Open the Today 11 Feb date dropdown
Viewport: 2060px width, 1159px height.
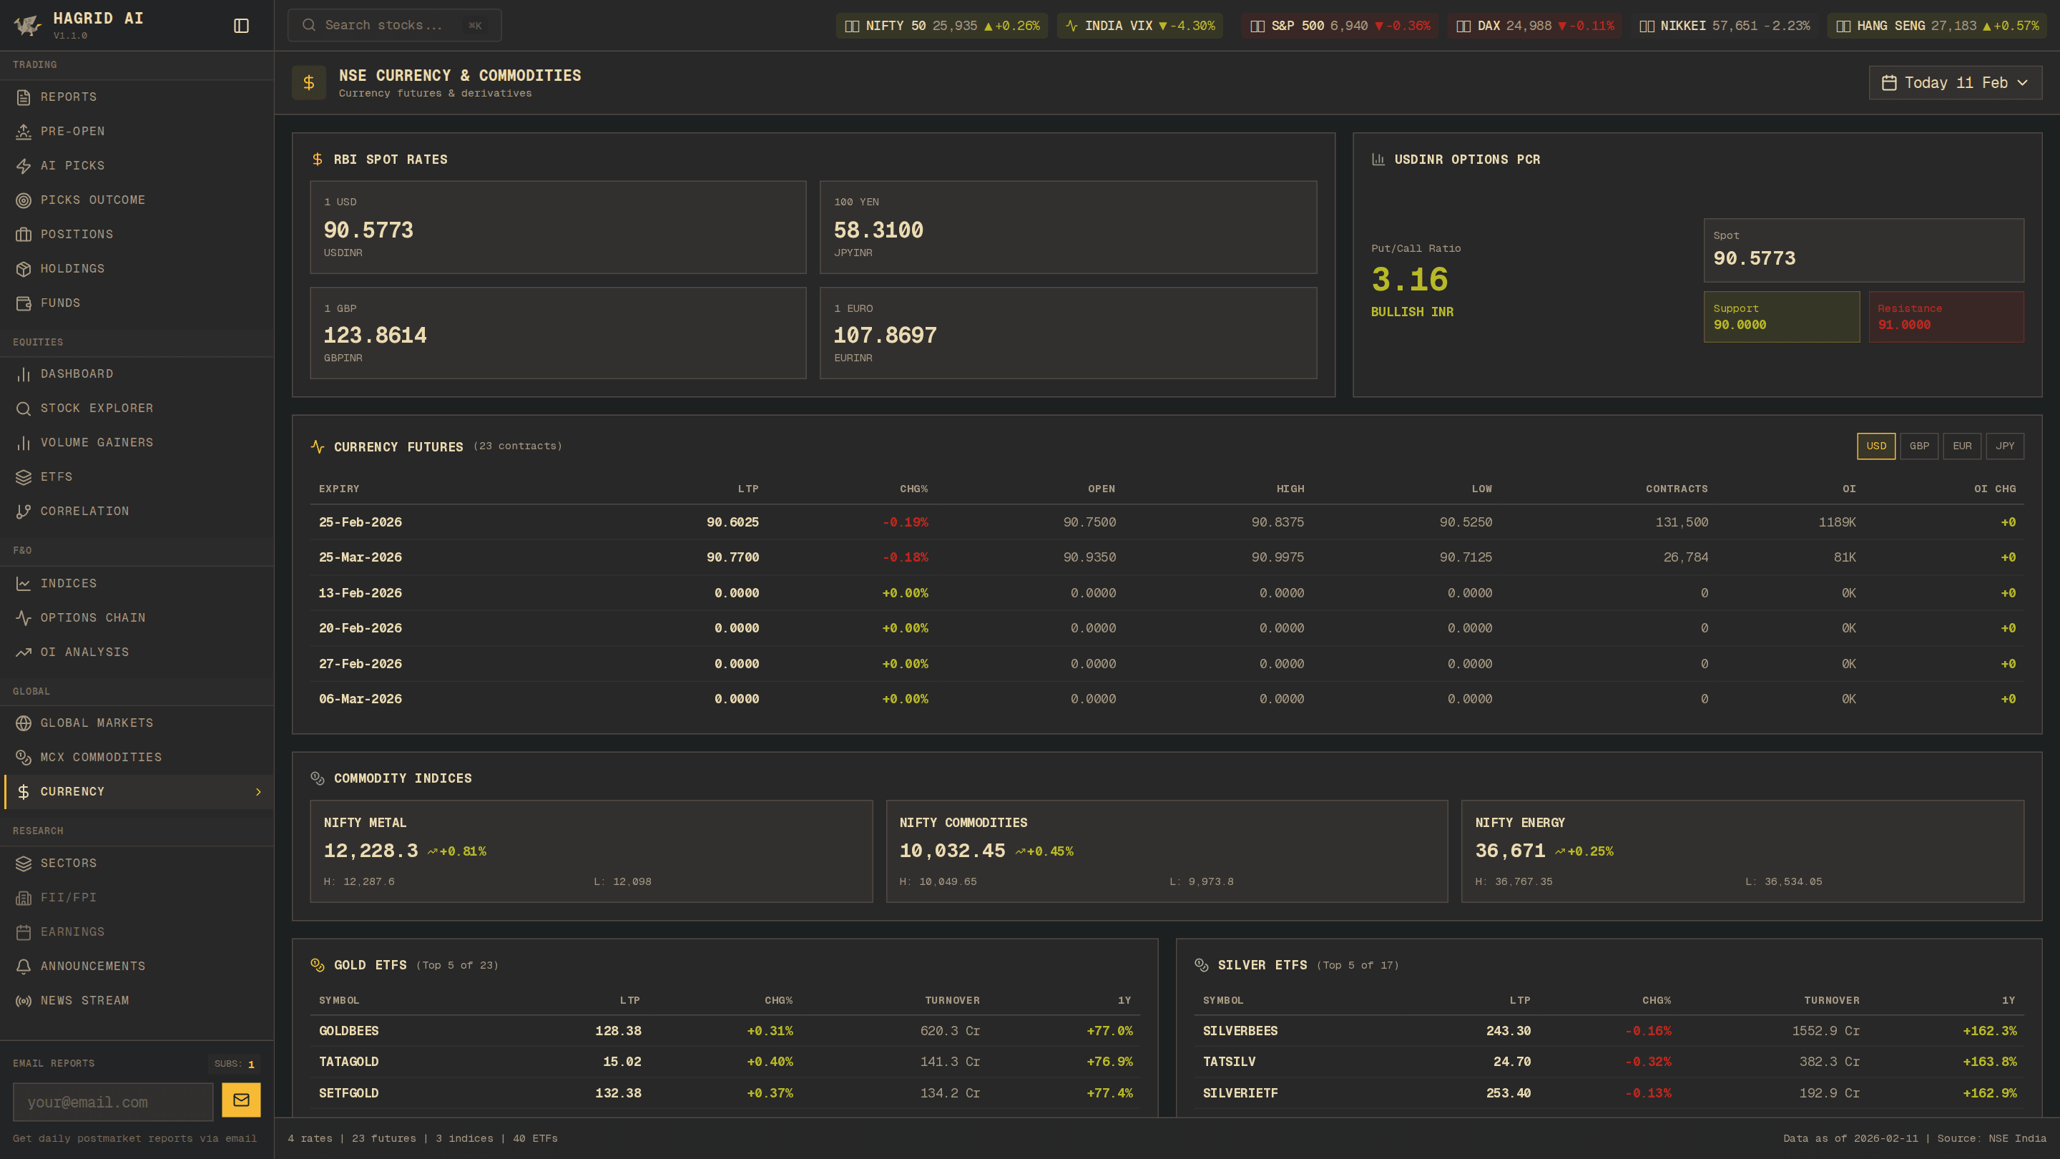[1954, 82]
